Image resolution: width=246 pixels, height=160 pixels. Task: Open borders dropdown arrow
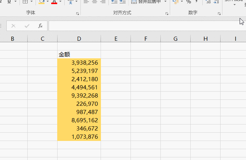point(31,1)
